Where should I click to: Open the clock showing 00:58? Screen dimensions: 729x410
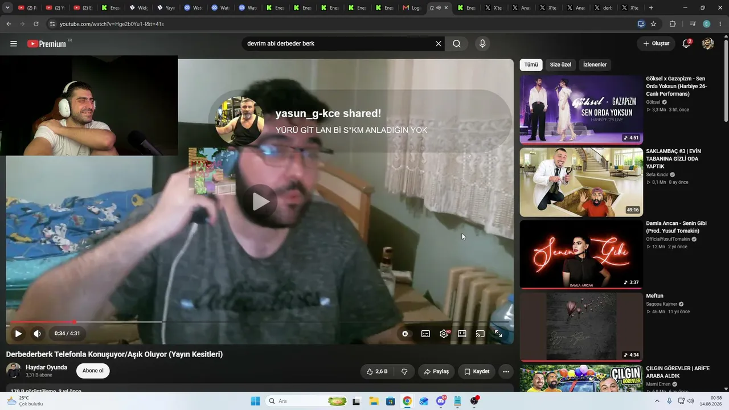(711, 401)
